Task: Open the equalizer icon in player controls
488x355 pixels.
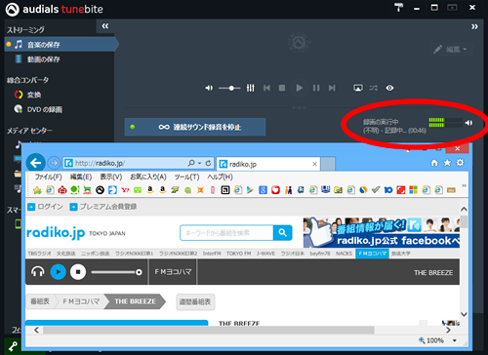Action: [250, 88]
